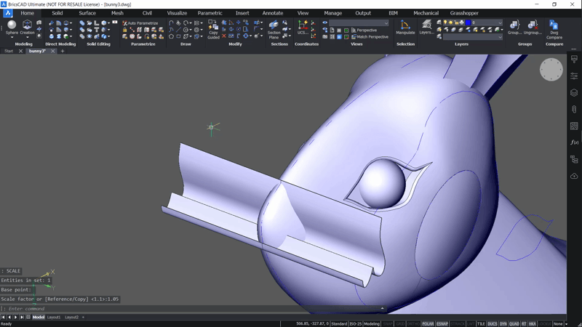Open the hatch pattern panel in right sidebar
Viewport: 582px width, 327px height.
coord(574,126)
